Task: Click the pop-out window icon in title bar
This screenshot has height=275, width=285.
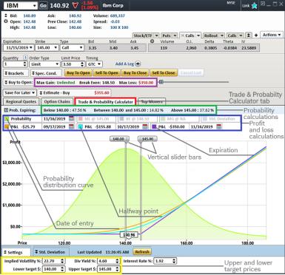Action: point(263,4)
